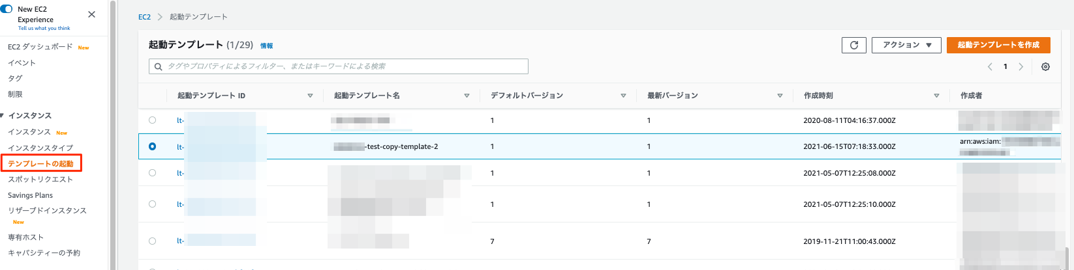Screen dimensions: 1074x270
Task: Select テンプレートの起動 in sidebar
Action: pyautogui.click(x=40, y=163)
